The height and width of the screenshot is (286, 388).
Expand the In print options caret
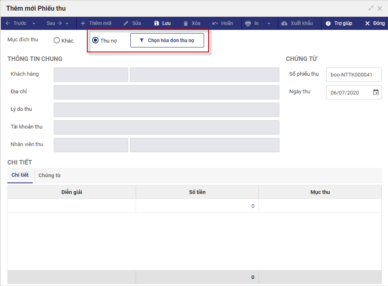(x=269, y=23)
